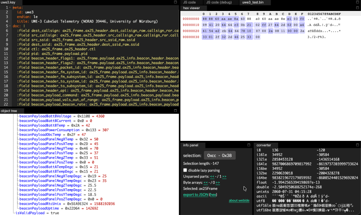Select the hex viewer tab

(x=191, y=8)
